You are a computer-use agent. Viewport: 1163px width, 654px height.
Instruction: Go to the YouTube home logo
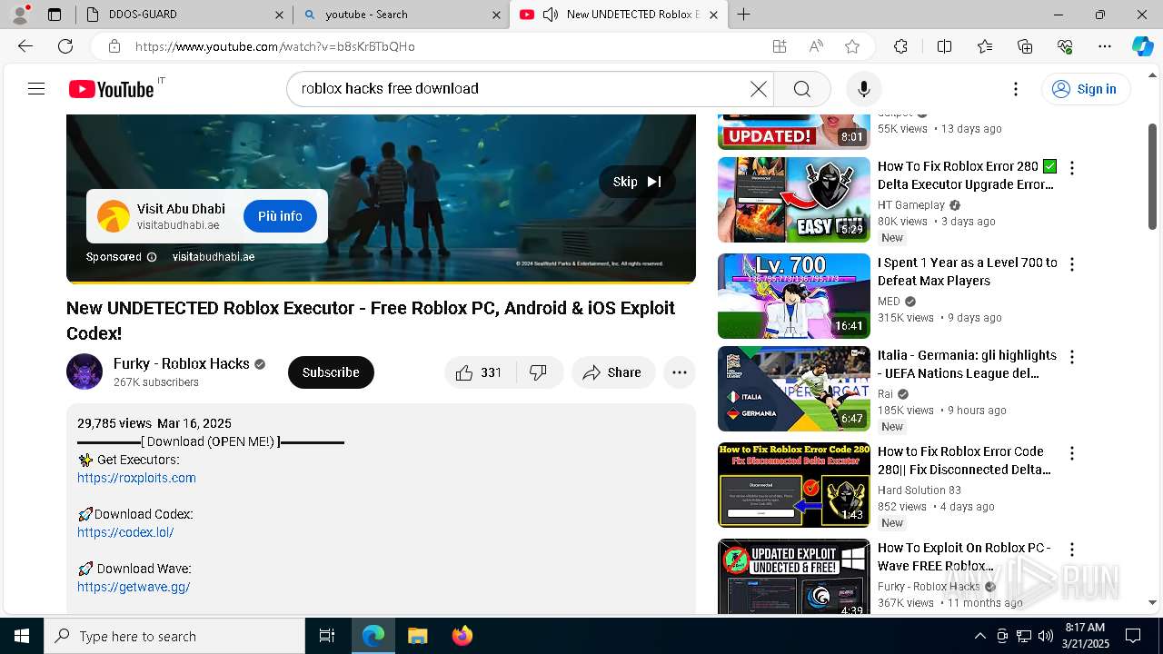pos(111,89)
